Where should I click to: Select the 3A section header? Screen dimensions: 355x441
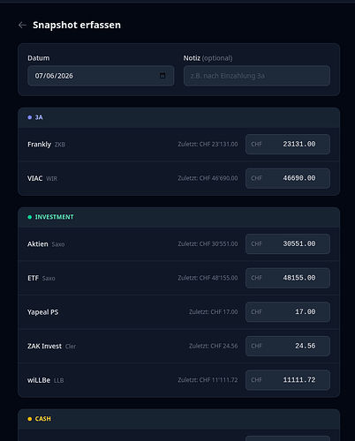(x=179, y=117)
